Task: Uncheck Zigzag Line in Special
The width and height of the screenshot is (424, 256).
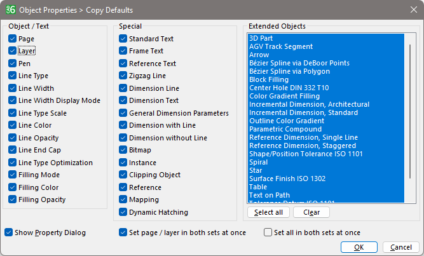Action: 123,76
